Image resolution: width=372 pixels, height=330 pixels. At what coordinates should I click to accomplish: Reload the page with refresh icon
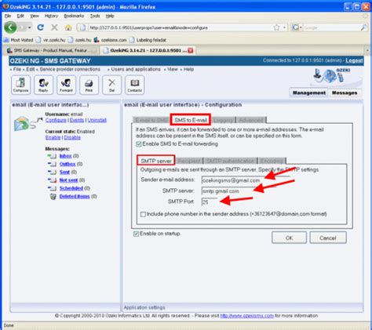click(x=40, y=27)
